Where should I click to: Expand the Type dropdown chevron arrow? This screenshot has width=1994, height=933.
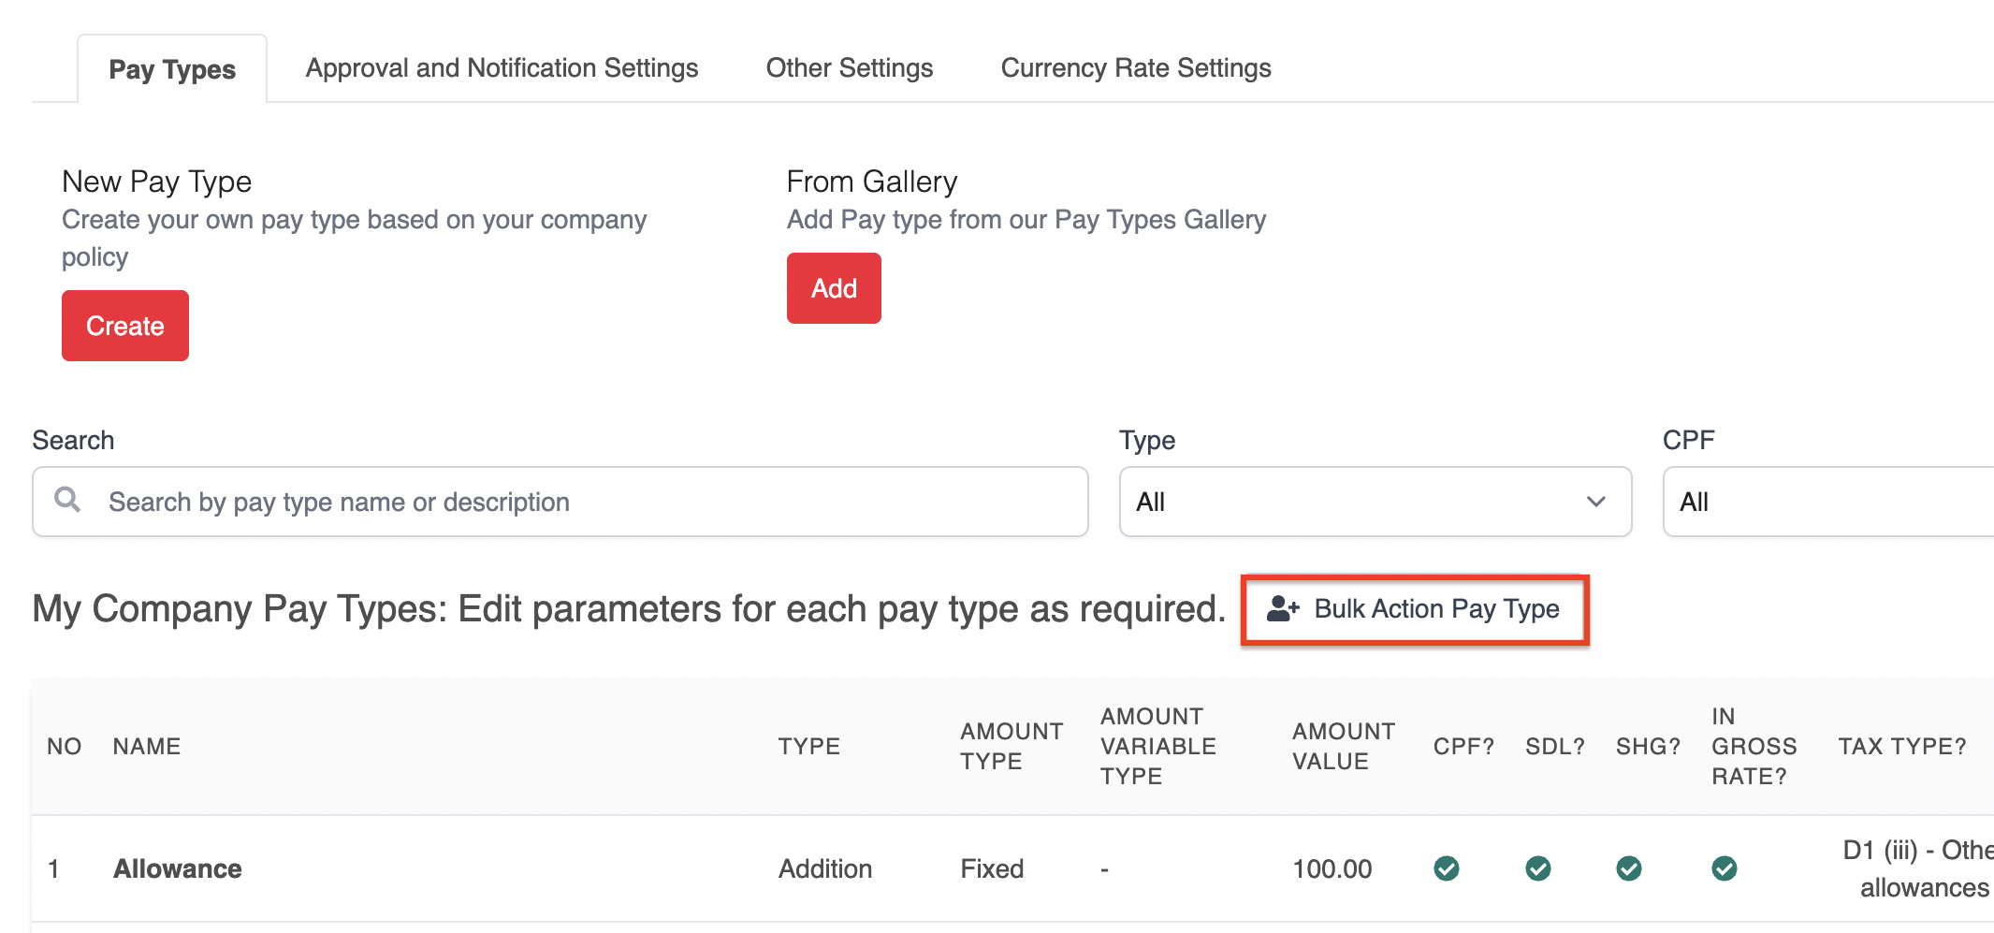pos(1596,502)
